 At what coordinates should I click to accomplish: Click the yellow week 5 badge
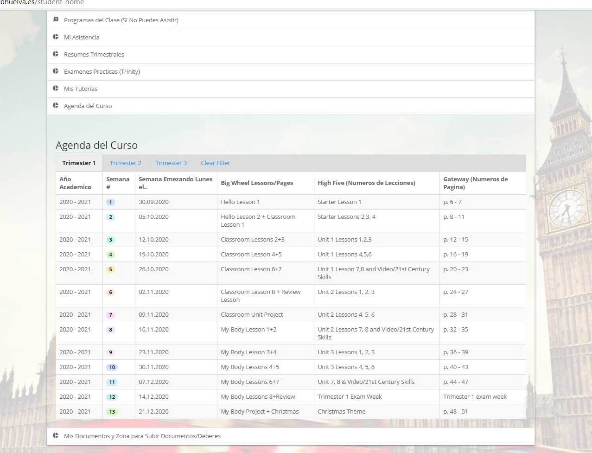pyautogui.click(x=110, y=269)
